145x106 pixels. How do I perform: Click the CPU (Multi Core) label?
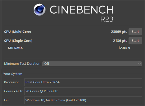click(x=17, y=32)
